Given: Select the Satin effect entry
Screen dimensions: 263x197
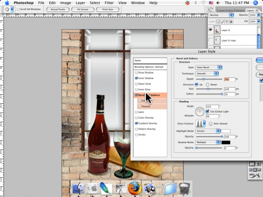Looking at the screenshot, I should click(x=141, y=112).
